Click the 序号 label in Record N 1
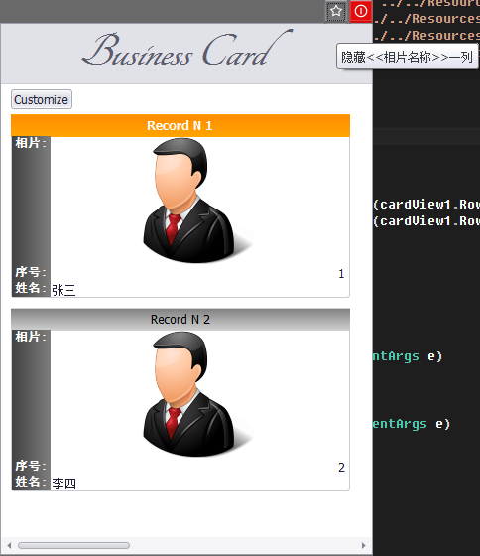 pyautogui.click(x=31, y=272)
